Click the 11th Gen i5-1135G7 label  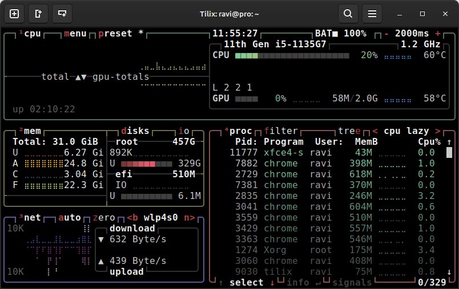click(275, 44)
